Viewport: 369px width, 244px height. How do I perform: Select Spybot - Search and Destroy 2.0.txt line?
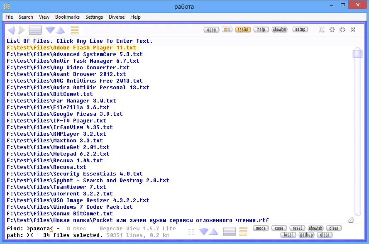pos(88,181)
